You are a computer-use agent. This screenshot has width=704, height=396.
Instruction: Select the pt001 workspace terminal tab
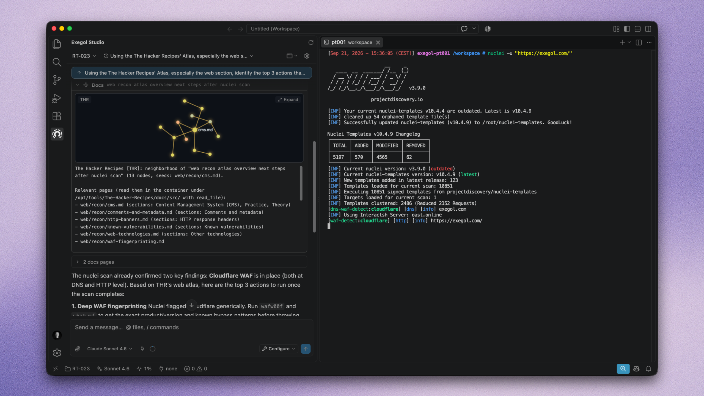click(x=352, y=42)
